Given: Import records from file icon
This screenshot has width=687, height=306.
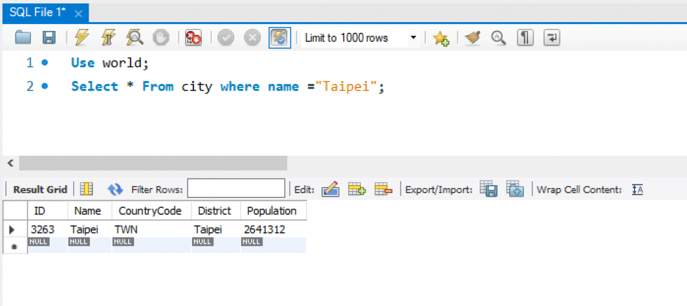Looking at the screenshot, I should (515, 189).
